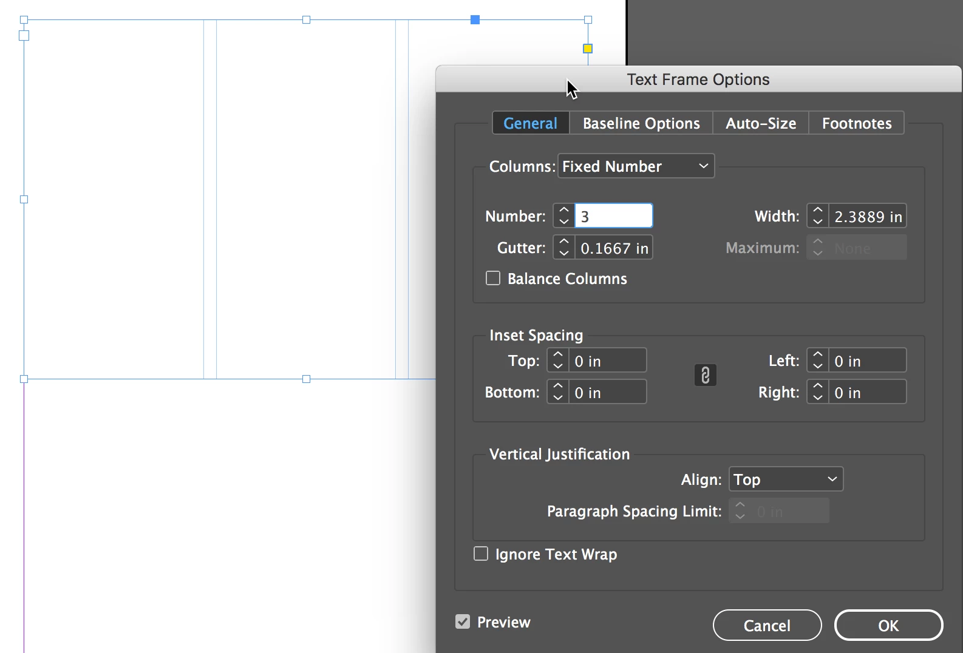Open the Columns Fixed Number dropdown

tap(636, 166)
